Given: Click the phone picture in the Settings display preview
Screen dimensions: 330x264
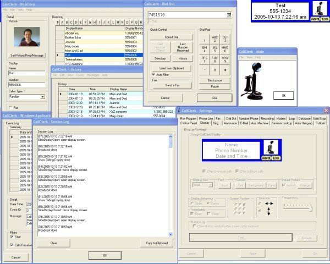Looking at the screenshot, I should pyautogui.click(x=271, y=147).
